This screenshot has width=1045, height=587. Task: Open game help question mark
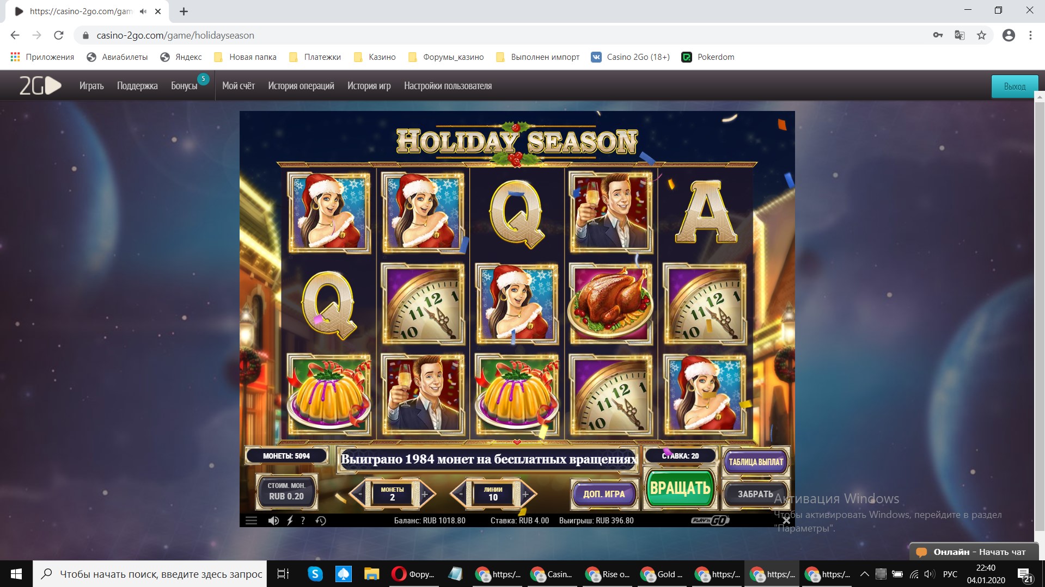[x=303, y=521]
